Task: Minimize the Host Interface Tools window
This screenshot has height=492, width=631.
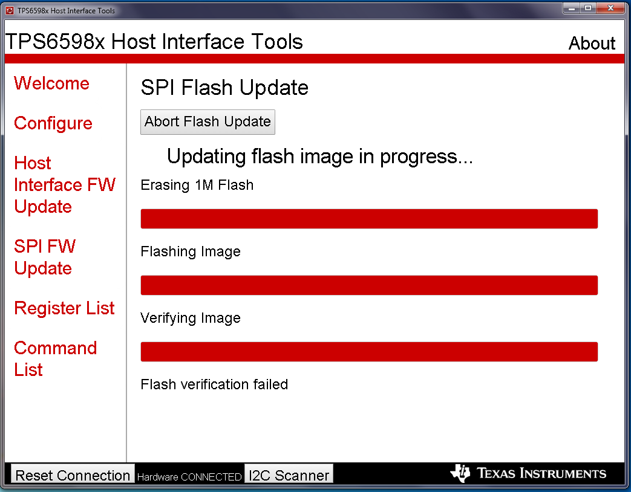Action: pos(571,8)
